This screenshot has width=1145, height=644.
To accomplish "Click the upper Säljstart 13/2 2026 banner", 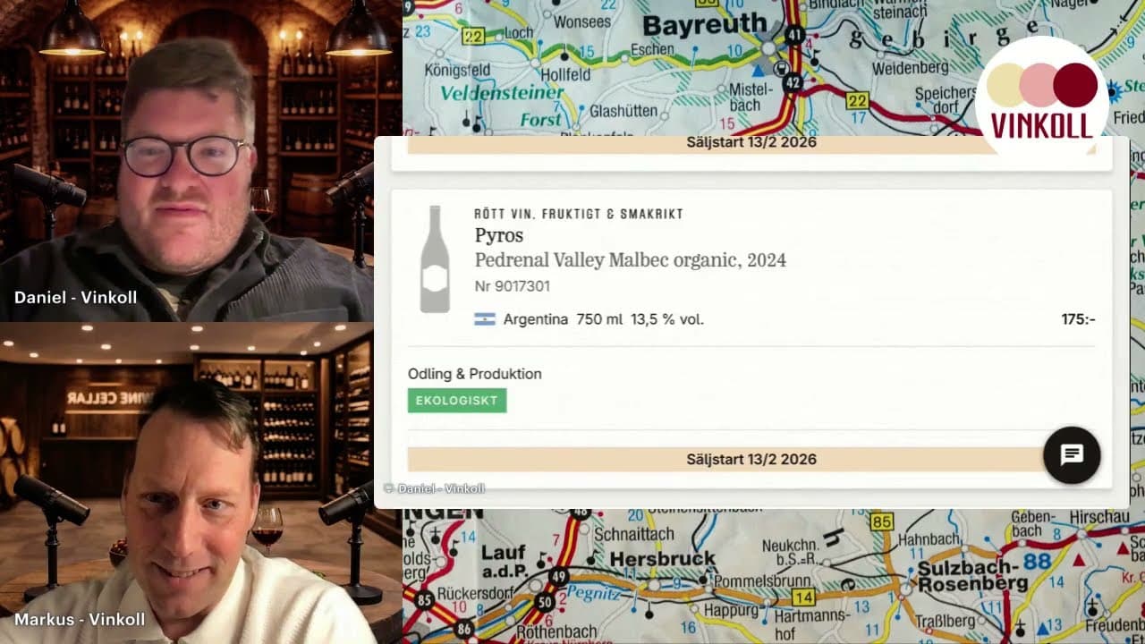I will click(x=751, y=144).
